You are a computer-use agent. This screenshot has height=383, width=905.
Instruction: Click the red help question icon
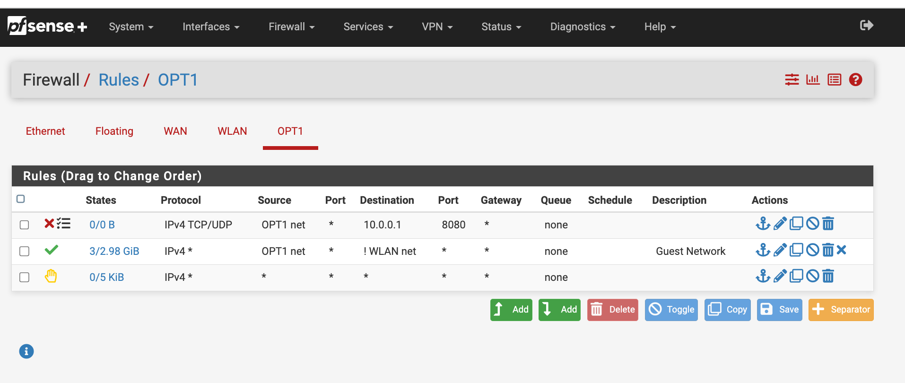tap(855, 79)
